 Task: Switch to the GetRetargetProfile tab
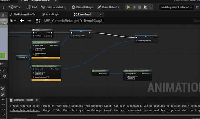click(23, 14)
